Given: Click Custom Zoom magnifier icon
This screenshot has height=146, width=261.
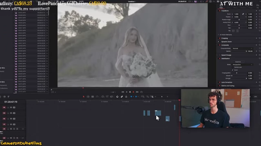Looking at the screenshot, I should click(152, 97).
